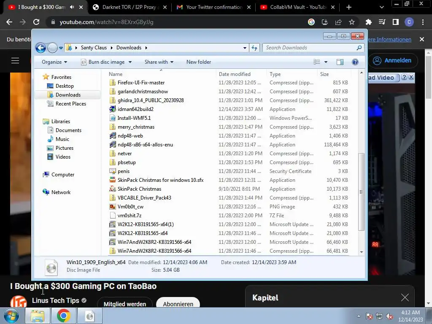Open File Explorer from taskbar

38,316
